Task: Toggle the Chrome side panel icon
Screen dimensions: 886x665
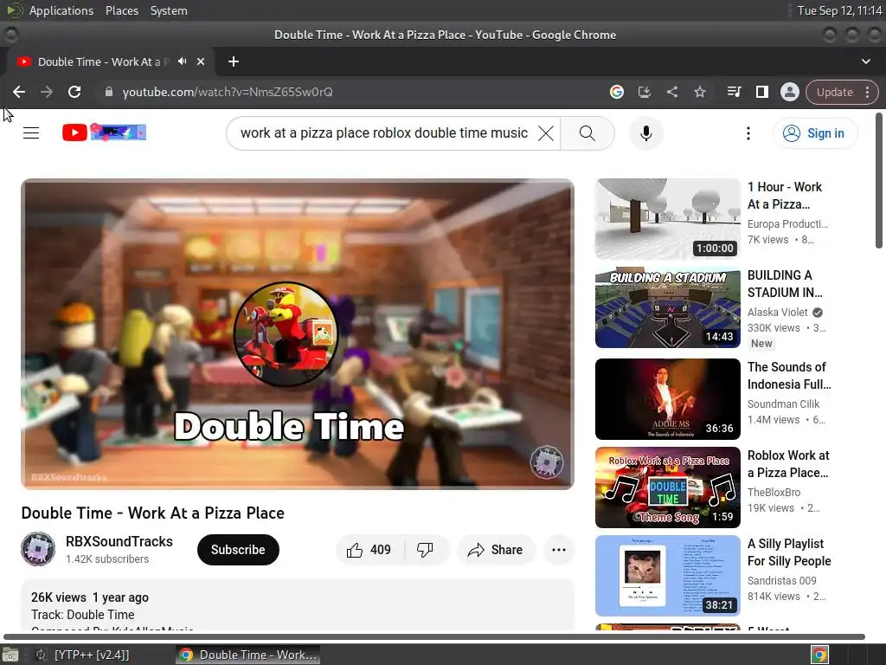Action: pyautogui.click(x=761, y=92)
